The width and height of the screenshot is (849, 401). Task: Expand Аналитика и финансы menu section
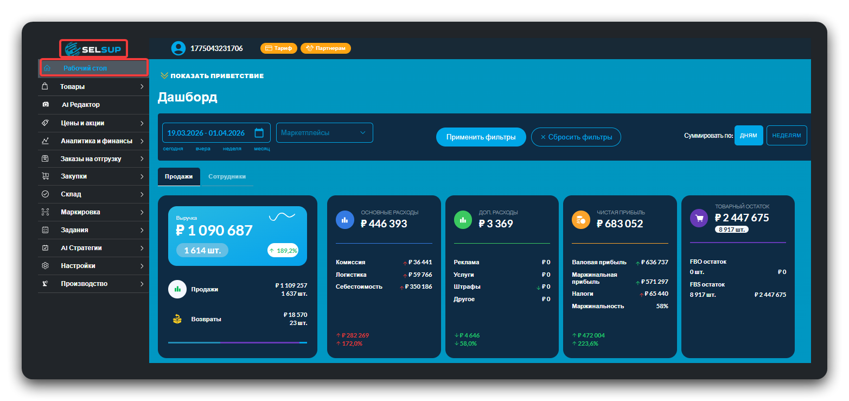[x=93, y=141]
